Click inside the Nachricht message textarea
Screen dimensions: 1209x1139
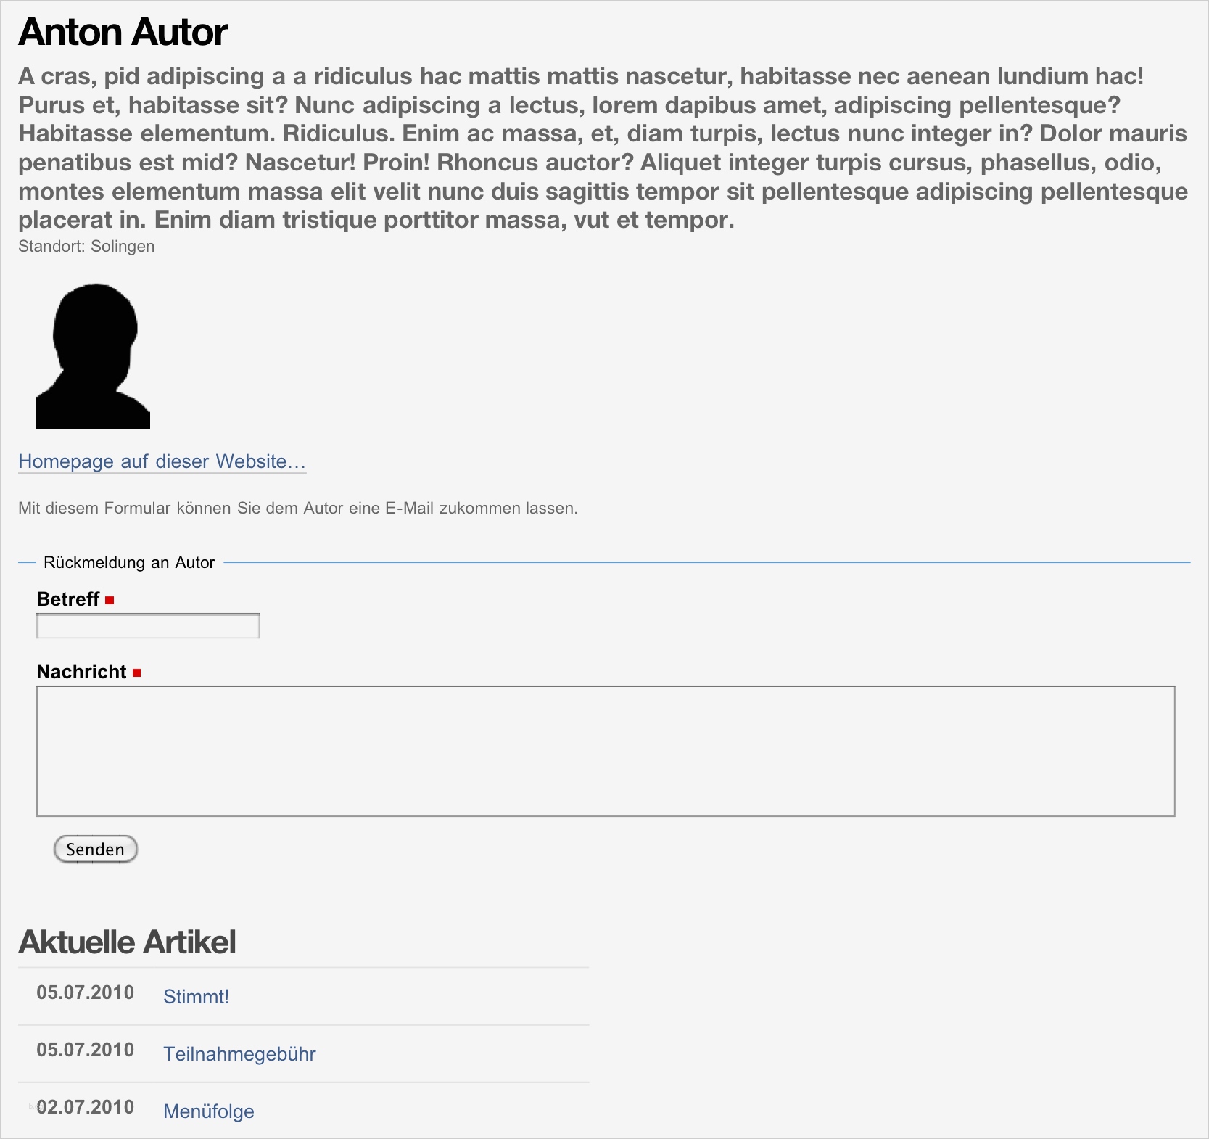(x=606, y=751)
